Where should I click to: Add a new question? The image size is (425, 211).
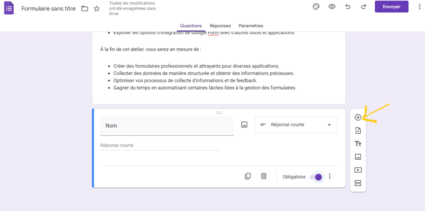click(x=358, y=117)
